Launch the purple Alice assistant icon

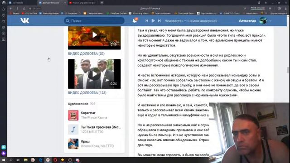coord(4,153)
